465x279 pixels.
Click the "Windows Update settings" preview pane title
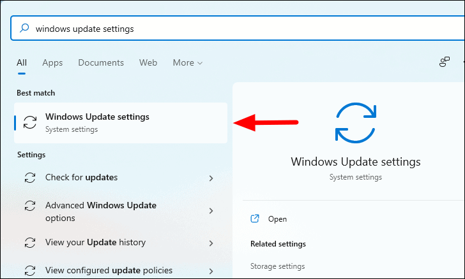(x=356, y=162)
